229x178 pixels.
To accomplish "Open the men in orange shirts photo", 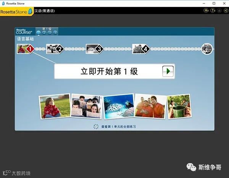I will (x=150, y=106).
